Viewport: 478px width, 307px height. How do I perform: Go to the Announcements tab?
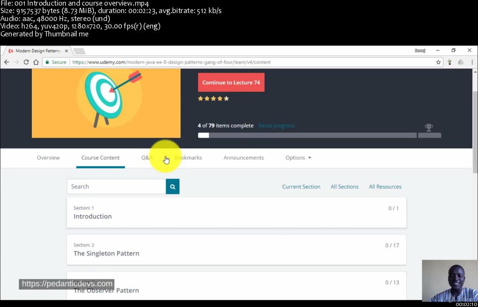(244, 157)
